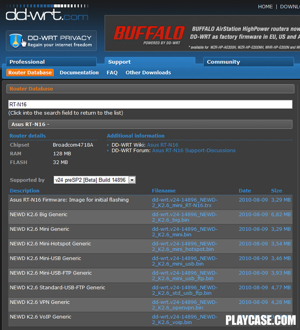
Task: Download the K2.6_mini.bin file
Action: (x=185, y=232)
